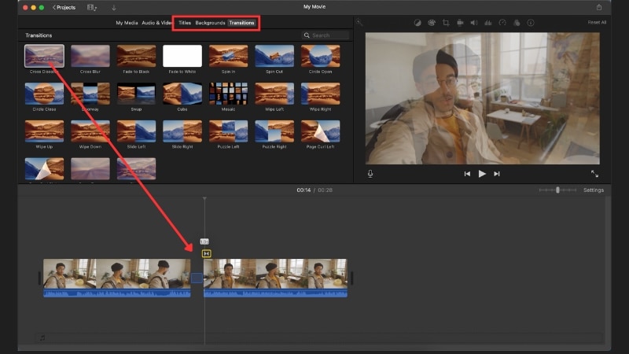
Task: Select the Wipe Up transition
Action: click(x=44, y=131)
